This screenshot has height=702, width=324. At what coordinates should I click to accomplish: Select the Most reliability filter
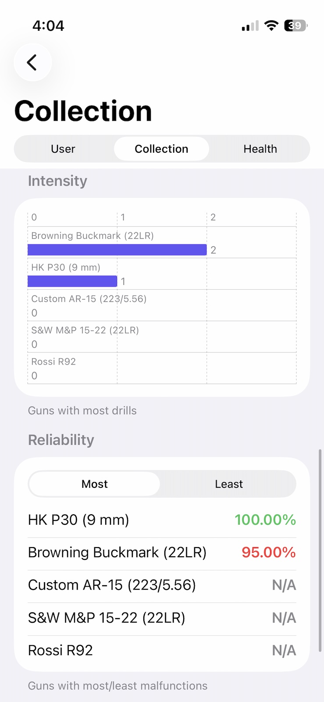coord(94,484)
